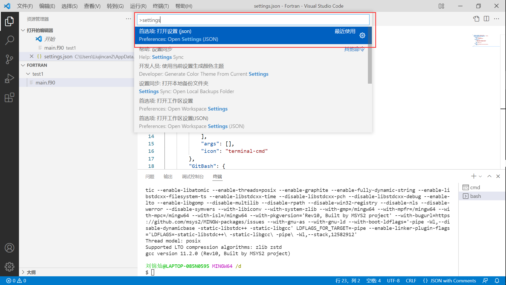Collapse the test1 folder
The height and width of the screenshot is (285, 506).
click(28, 74)
